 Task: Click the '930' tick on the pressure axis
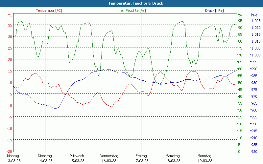(x=254, y=152)
